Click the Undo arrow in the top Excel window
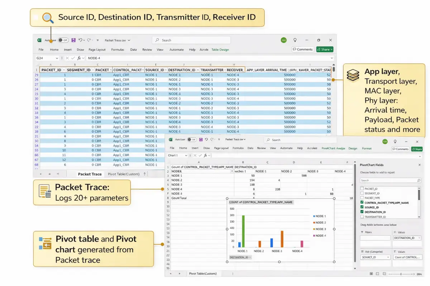 (80, 40)
